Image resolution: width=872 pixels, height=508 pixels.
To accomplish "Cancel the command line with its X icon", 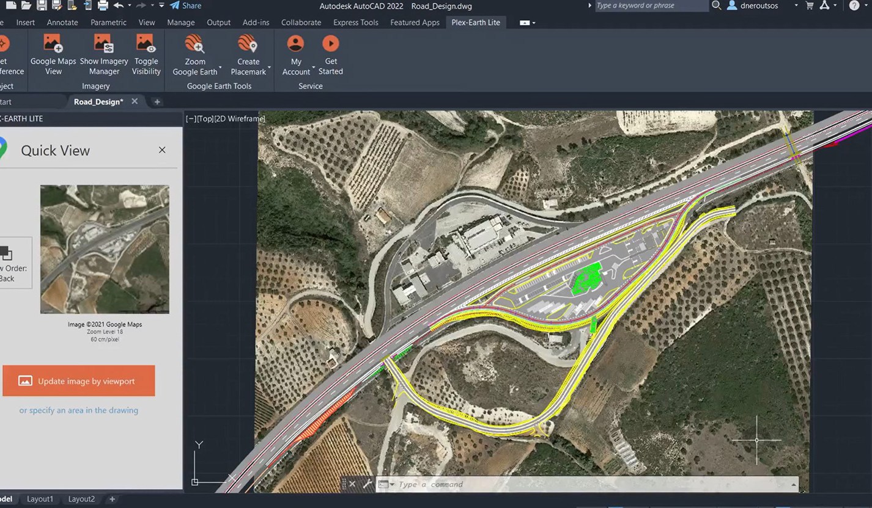I will click(352, 484).
